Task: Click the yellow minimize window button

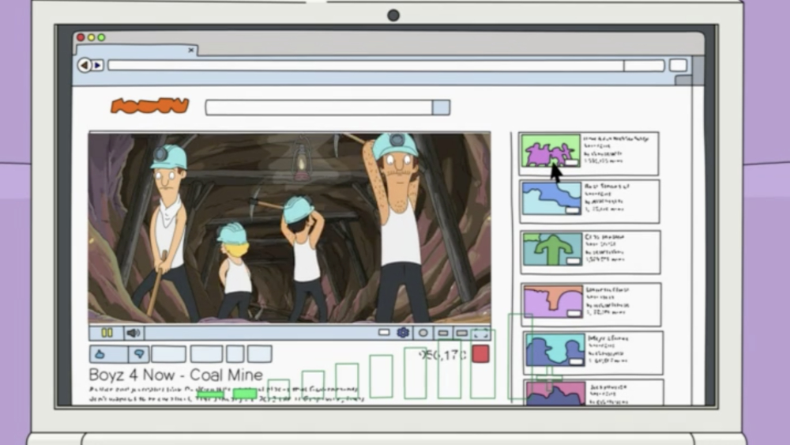Action: [x=91, y=37]
